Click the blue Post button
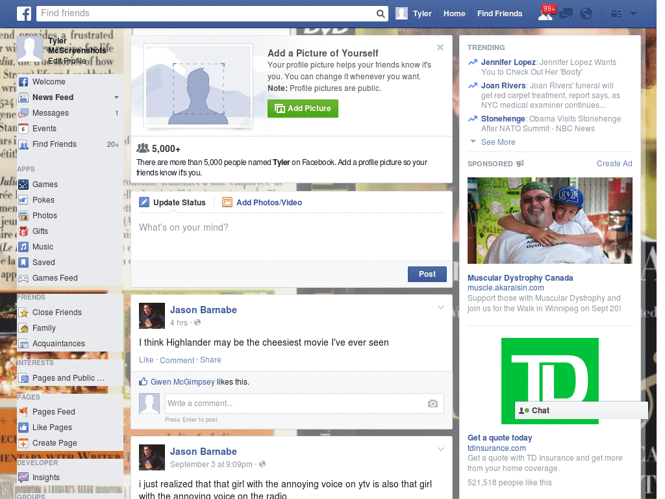The height and width of the screenshot is (499, 665). [427, 274]
